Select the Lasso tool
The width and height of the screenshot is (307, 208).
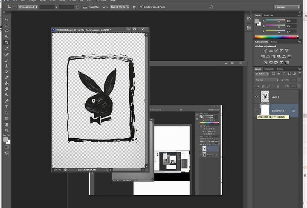(x=7, y=31)
